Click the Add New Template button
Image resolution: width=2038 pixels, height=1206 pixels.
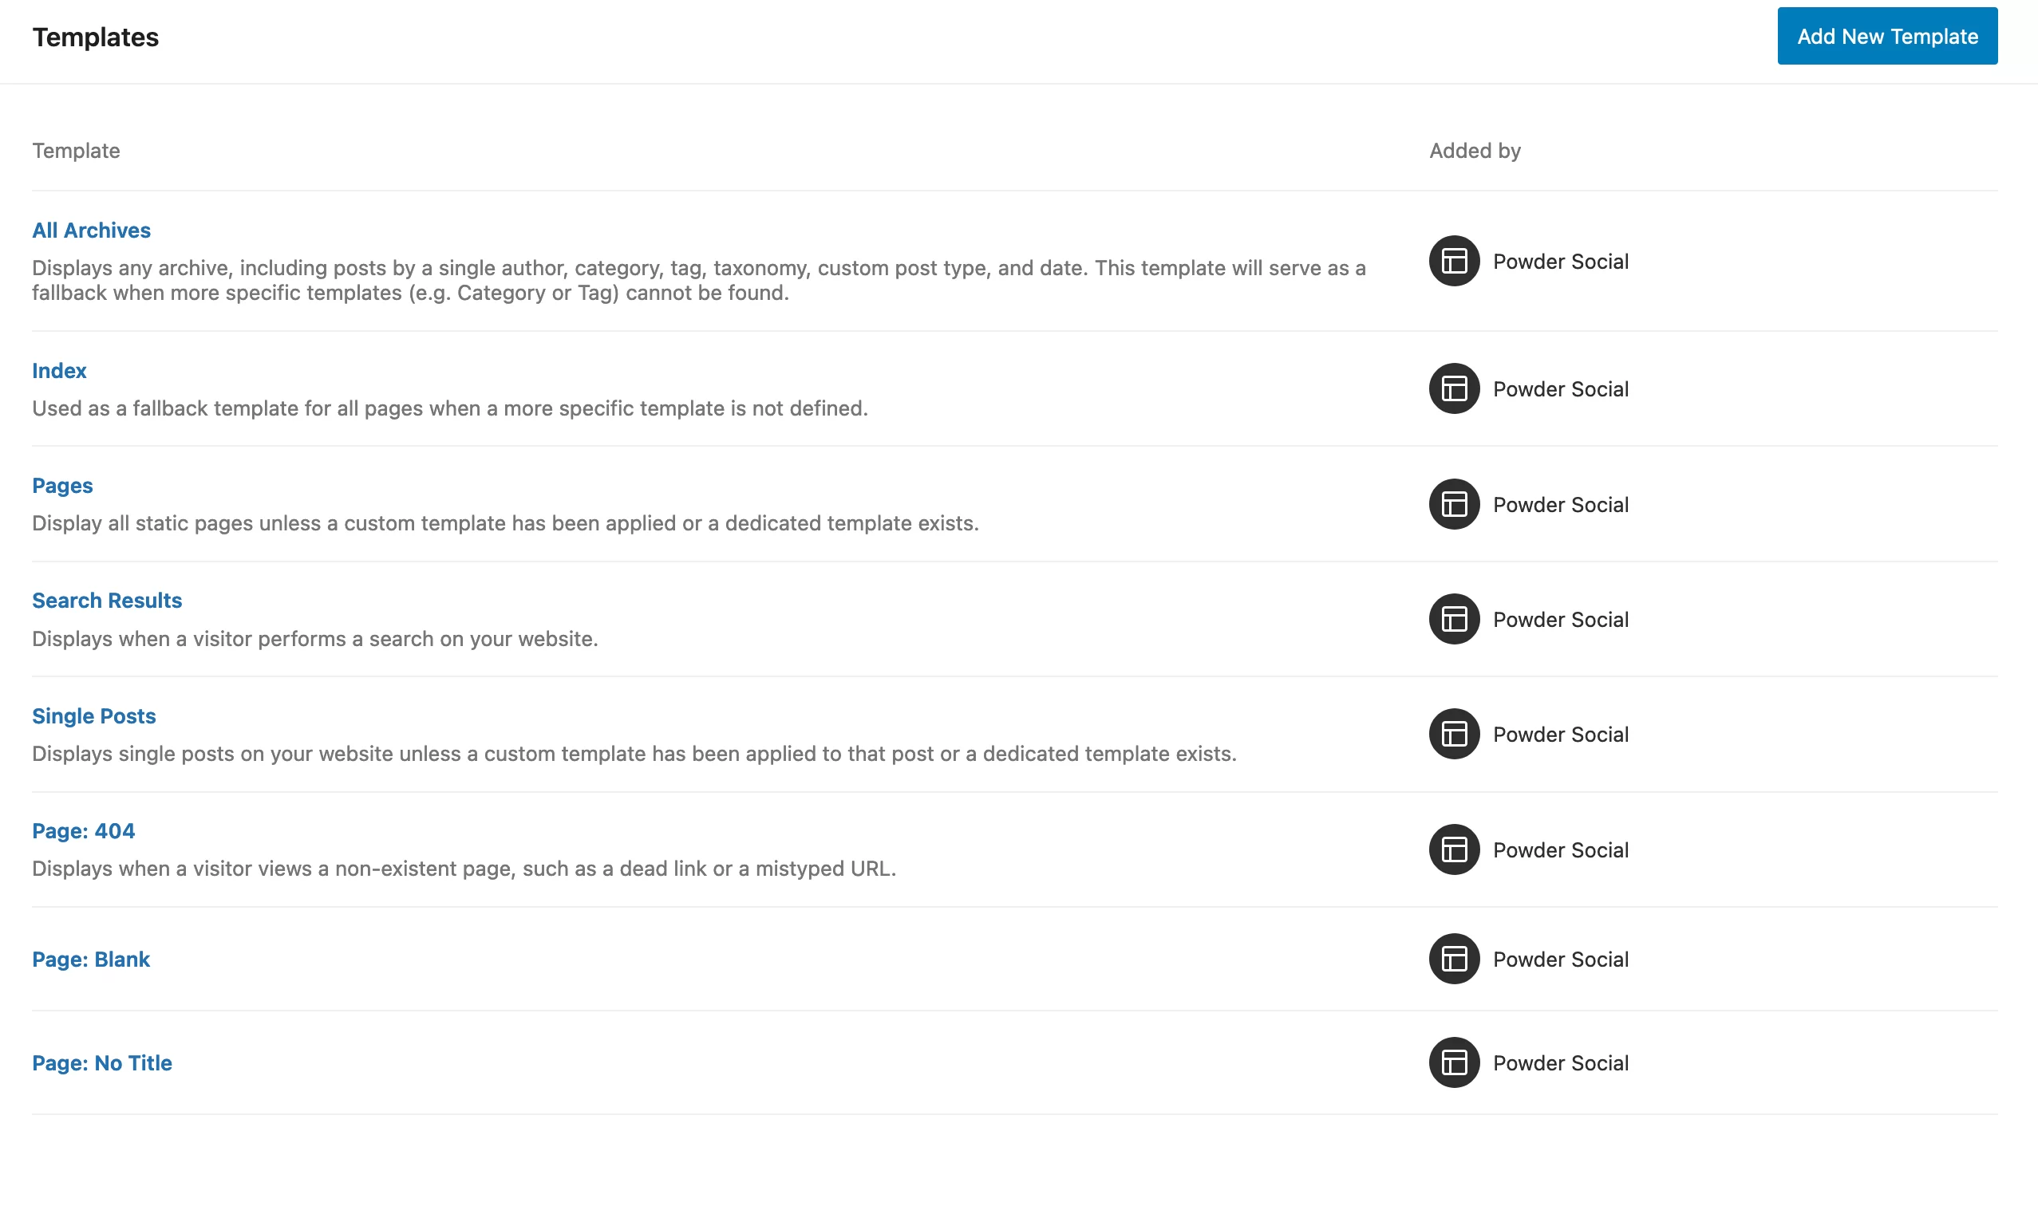(x=1886, y=37)
